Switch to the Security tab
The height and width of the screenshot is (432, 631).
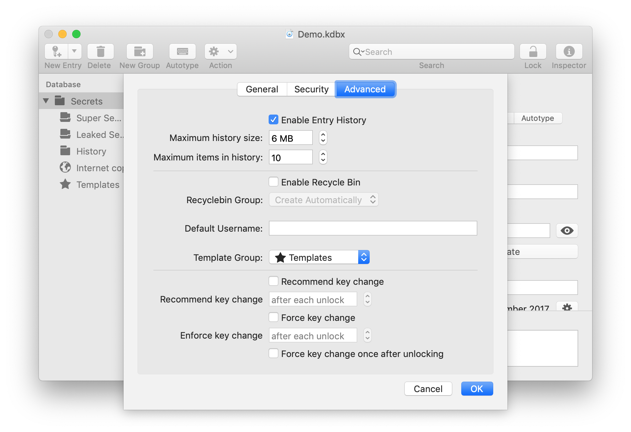pos(311,89)
